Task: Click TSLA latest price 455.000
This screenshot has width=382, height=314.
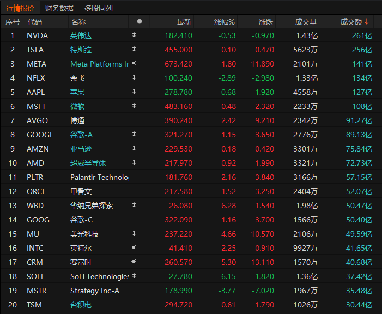Action: (178, 50)
